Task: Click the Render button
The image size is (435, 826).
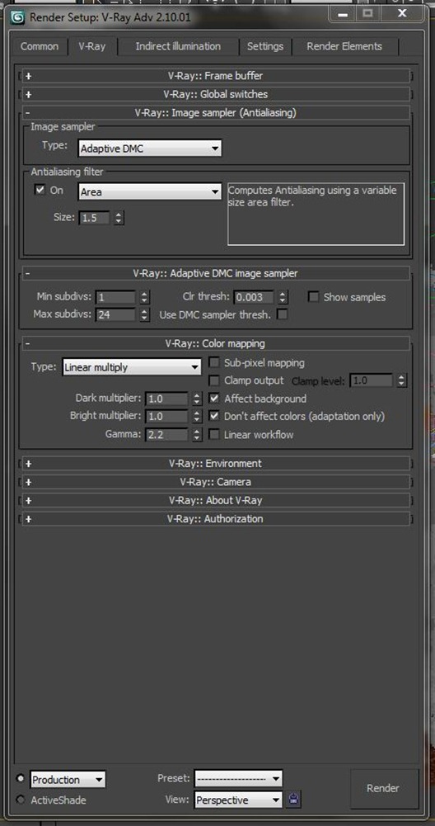Action: (383, 789)
